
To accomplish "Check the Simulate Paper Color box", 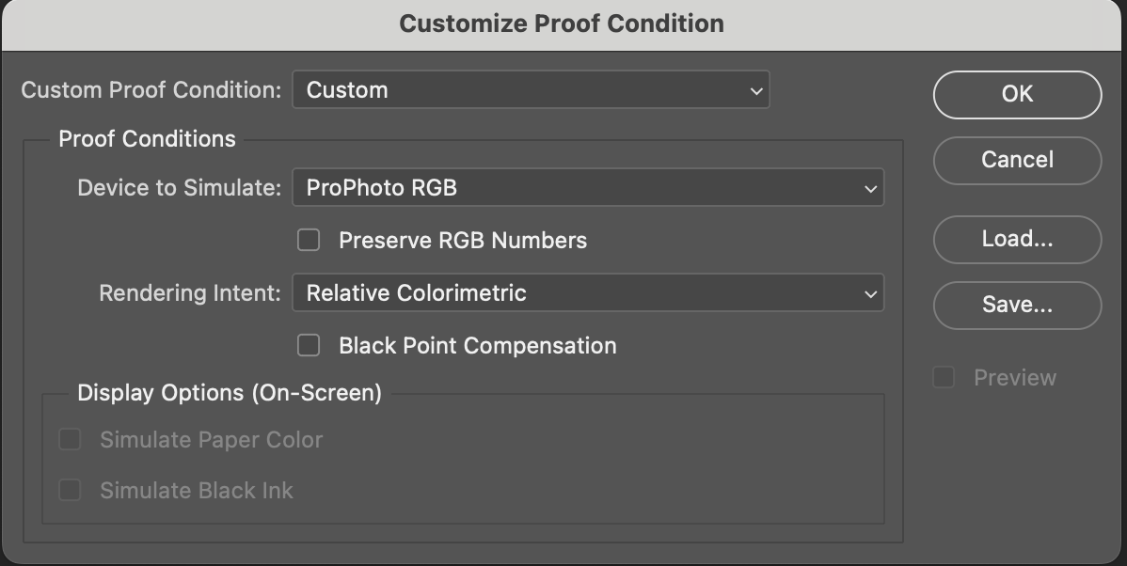I will [70, 440].
